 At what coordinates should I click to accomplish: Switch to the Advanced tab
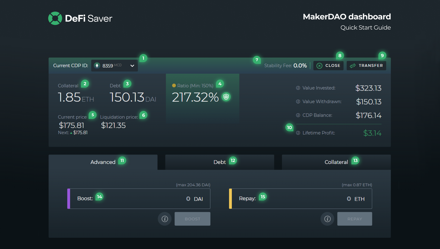pos(103,162)
